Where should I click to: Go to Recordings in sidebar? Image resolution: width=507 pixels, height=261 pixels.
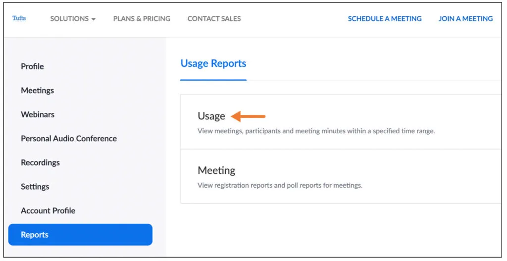40,162
